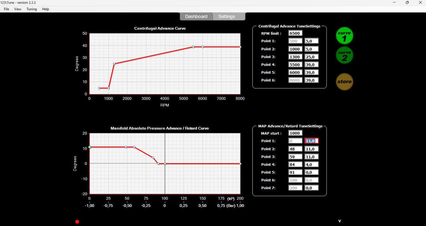Select MAP curve node at 100 kP
Image resolution: width=426 pixels, height=226 pixels.
[165, 164]
